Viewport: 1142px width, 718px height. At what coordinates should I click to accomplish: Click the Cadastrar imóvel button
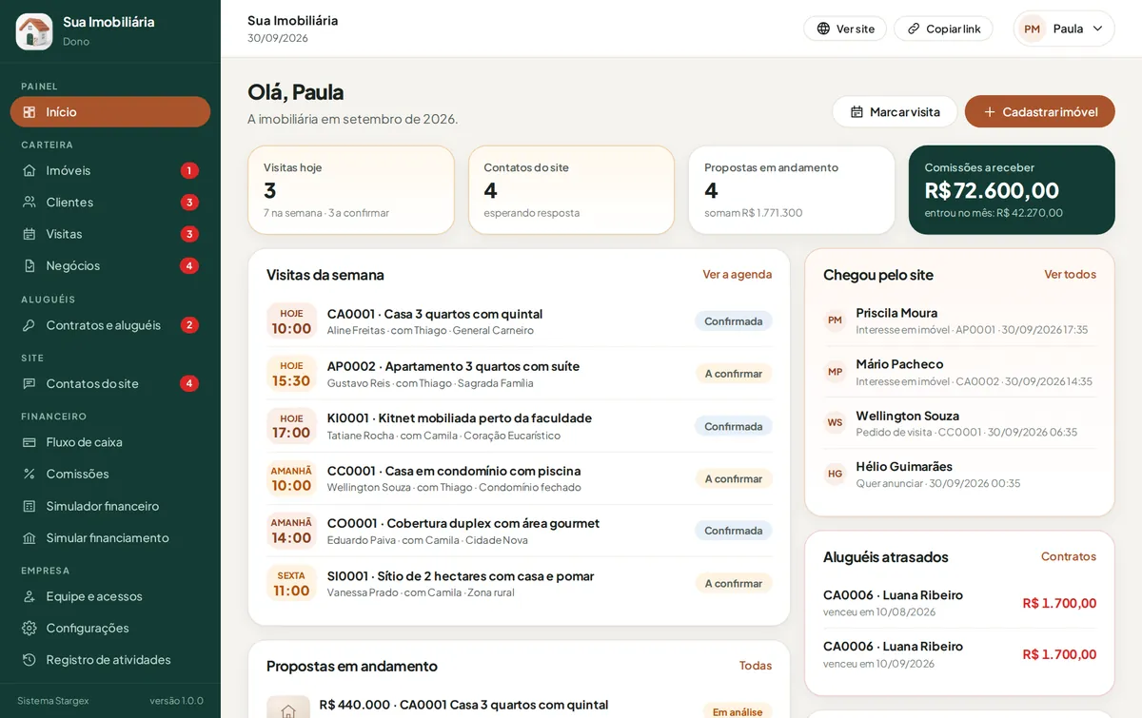[1039, 112]
